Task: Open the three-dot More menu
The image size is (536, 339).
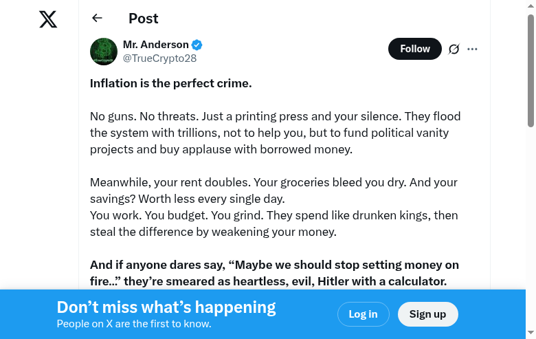Action: (472, 49)
